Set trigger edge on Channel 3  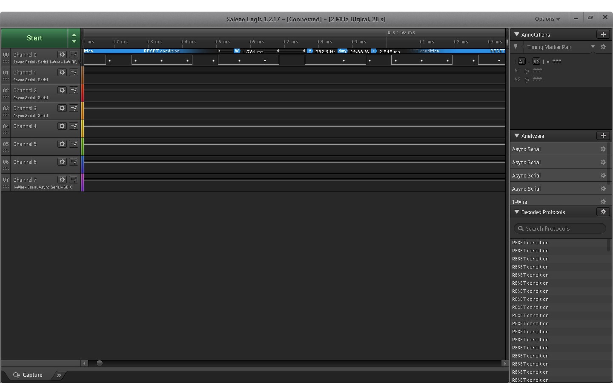pos(74,108)
